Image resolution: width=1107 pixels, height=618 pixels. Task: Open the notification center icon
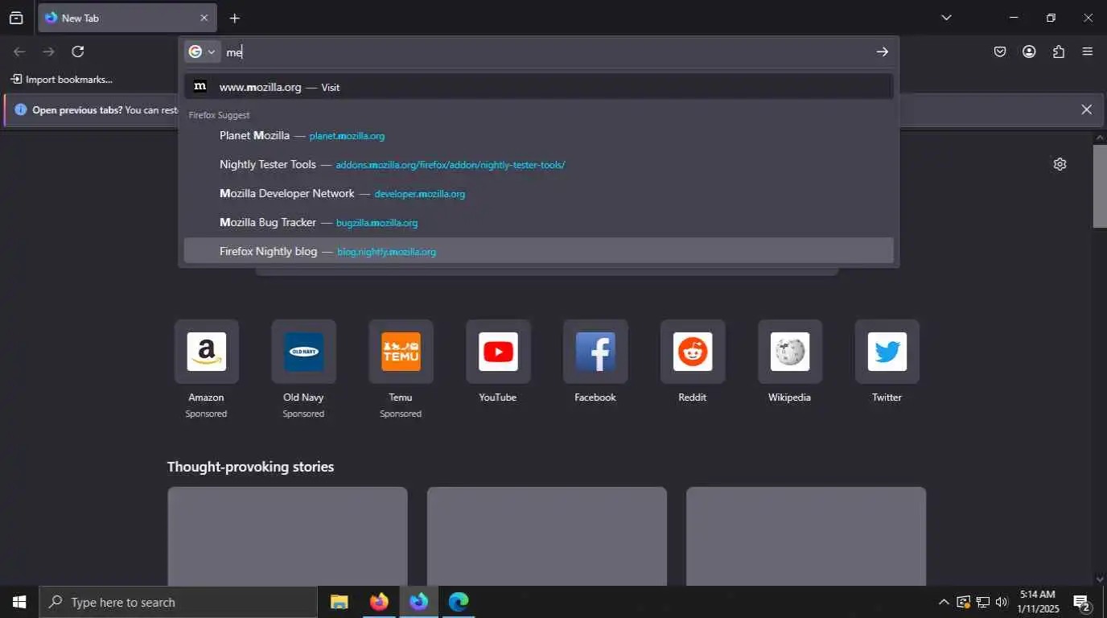point(1082,602)
